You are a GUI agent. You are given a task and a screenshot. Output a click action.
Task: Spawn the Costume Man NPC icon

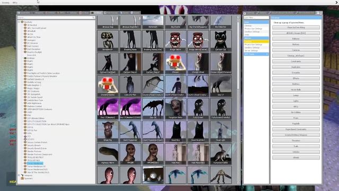tap(130, 86)
